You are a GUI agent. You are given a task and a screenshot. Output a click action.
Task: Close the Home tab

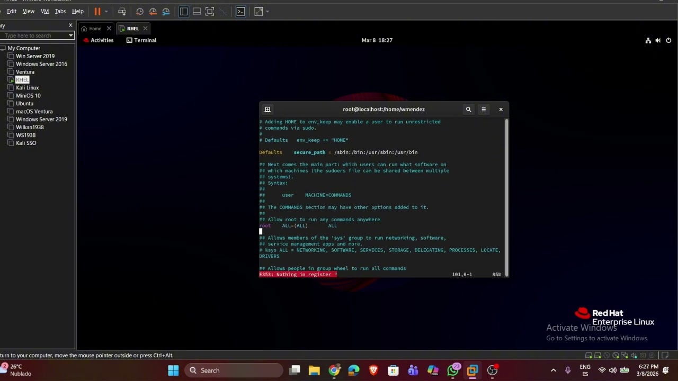pos(109,29)
